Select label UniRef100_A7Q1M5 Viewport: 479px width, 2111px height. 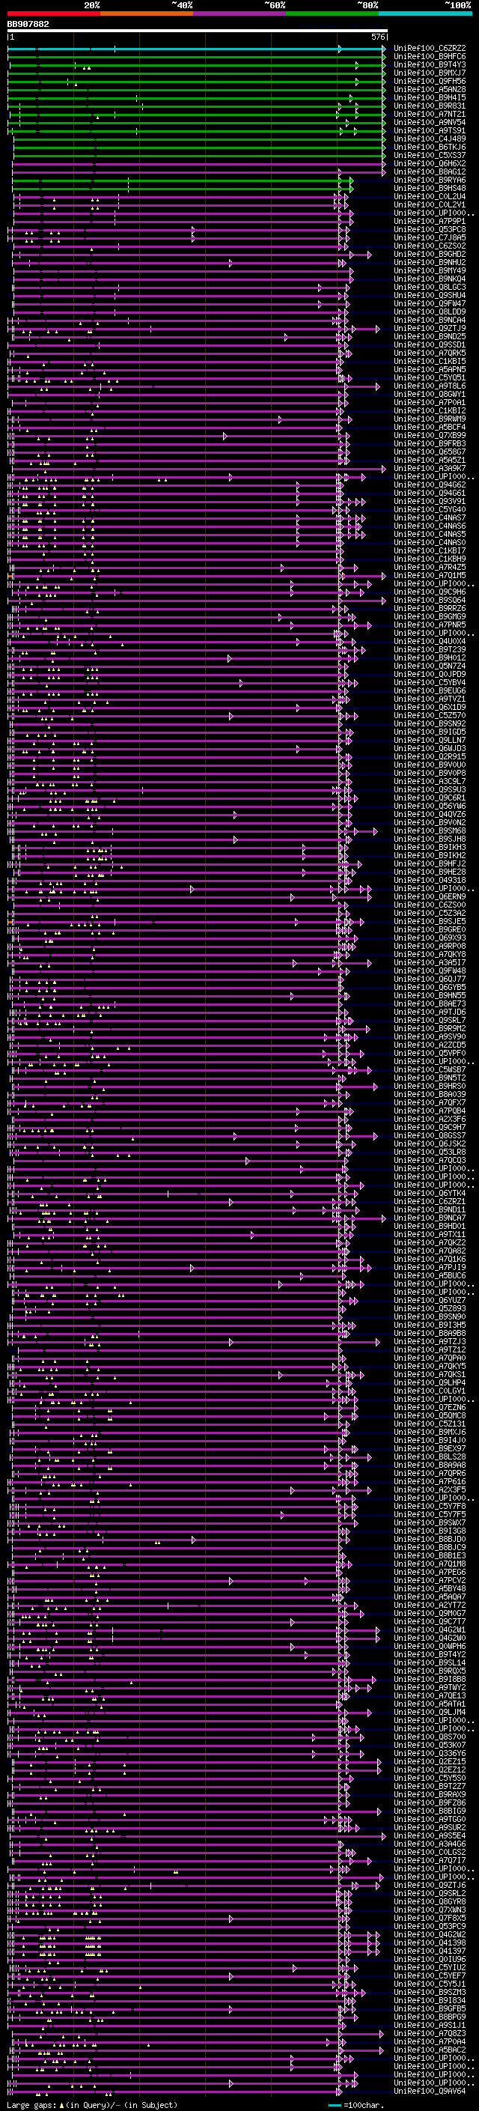click(430, 576)
